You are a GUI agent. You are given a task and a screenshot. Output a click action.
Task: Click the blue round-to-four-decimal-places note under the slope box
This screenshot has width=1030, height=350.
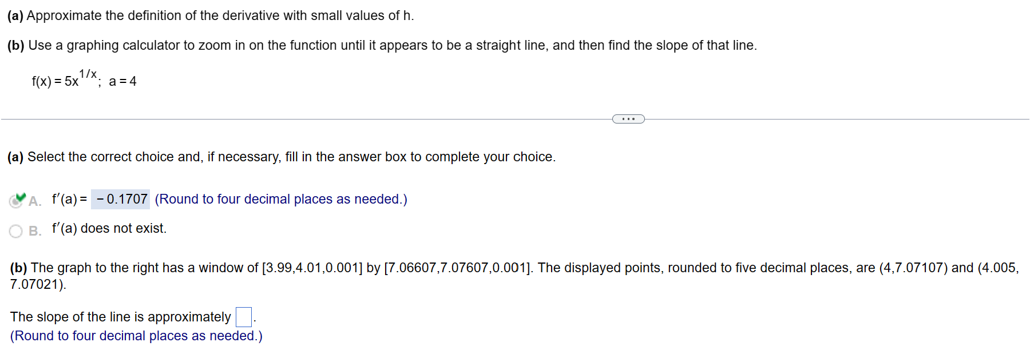pyautogui.click(x=136, y=336)
